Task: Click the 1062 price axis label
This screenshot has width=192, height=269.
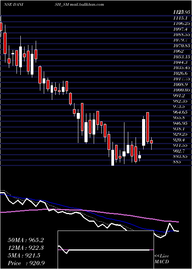Action: pos(178,51)
